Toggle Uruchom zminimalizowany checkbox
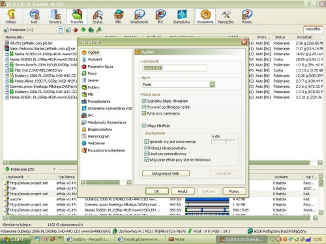This screenshot has width=326, height=244. click(x=147, y=154)
